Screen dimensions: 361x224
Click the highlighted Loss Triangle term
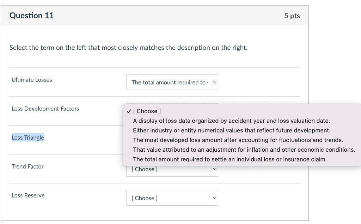28,138
